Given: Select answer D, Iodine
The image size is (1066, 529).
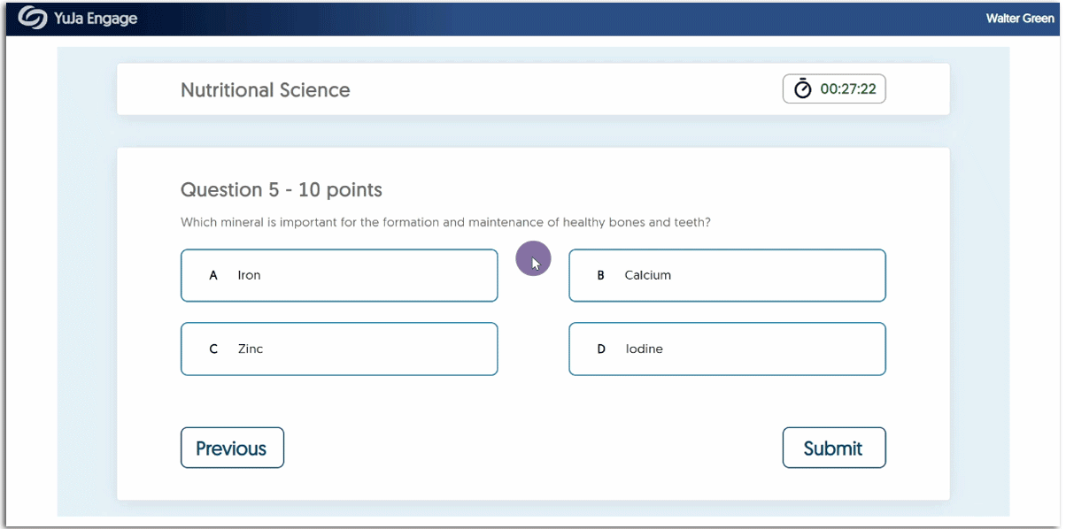Looking at the screenshot, I should point(727,349).
